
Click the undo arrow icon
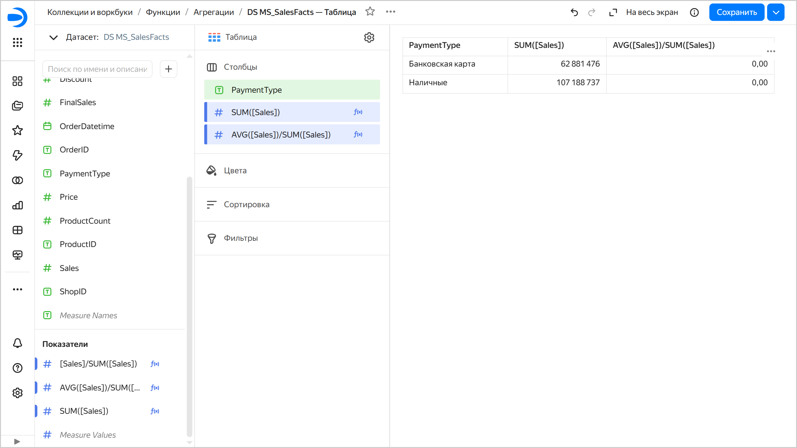tap(574, 12)
